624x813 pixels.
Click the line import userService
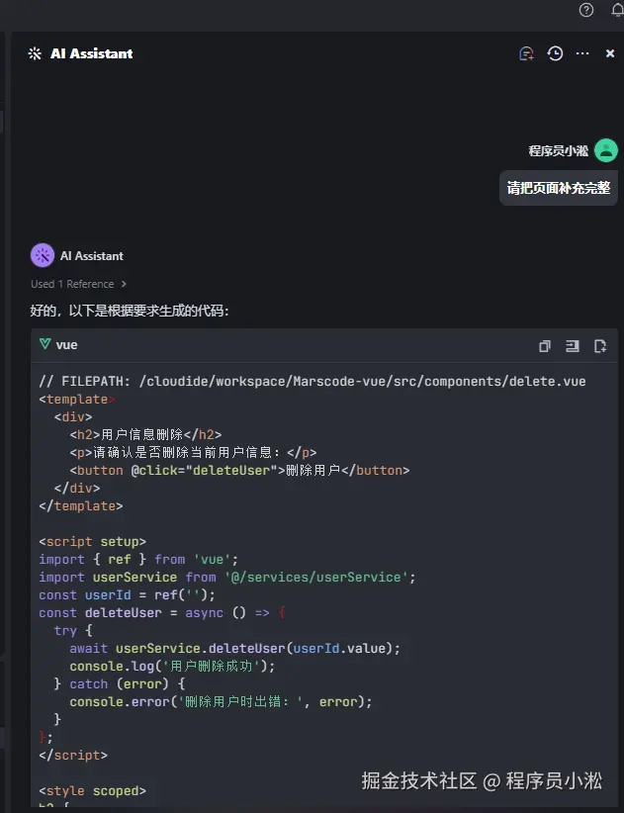tap(227, 577)
